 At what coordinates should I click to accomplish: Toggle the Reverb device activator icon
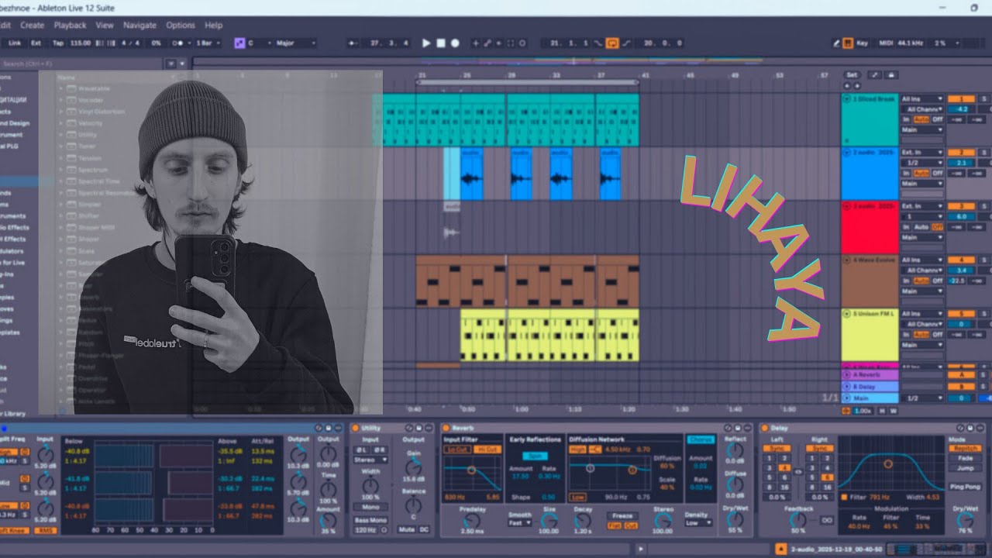click(x=446, y=428)
